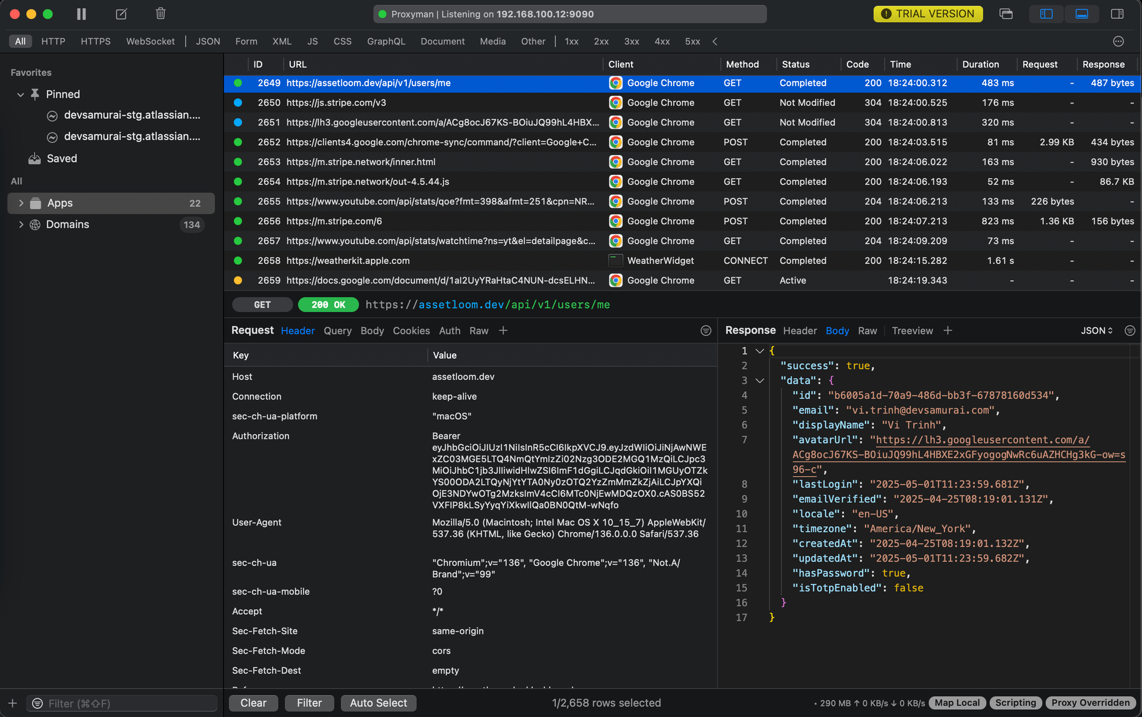Filter by GraphQL requests
Image resolution: width=1142 pixels, height=717 pixels.
pos(386,41)
